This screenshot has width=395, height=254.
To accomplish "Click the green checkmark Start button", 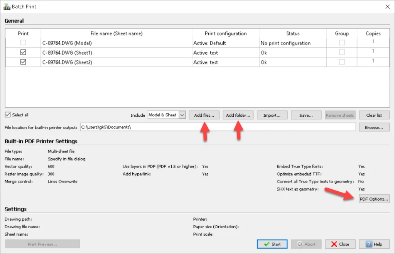I will pyautogui.click(x=272, y=244).
